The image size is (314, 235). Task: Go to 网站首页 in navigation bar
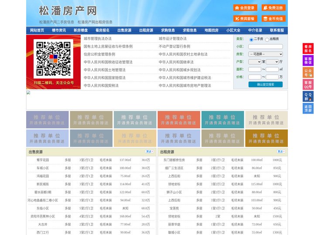pos(37,30)
